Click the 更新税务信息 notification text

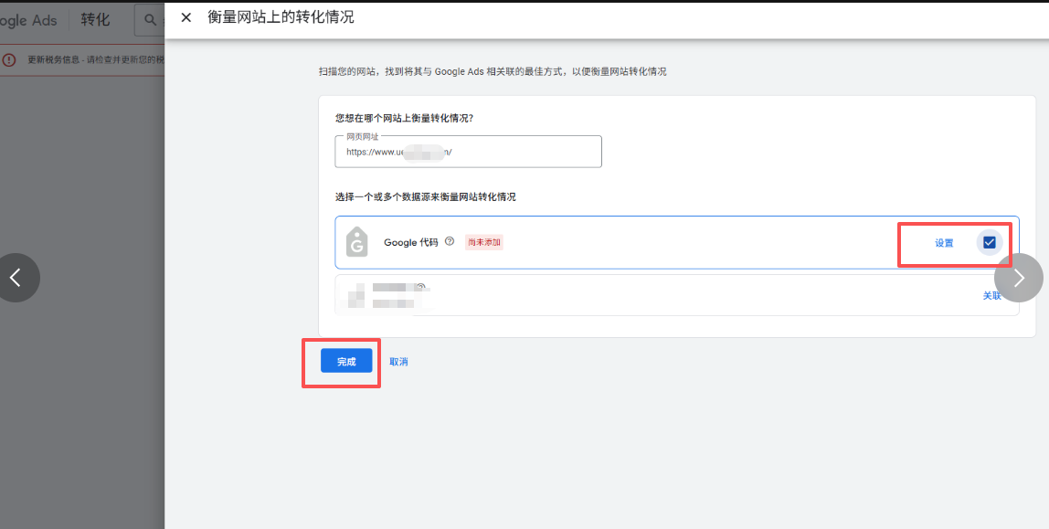point(91,59)
